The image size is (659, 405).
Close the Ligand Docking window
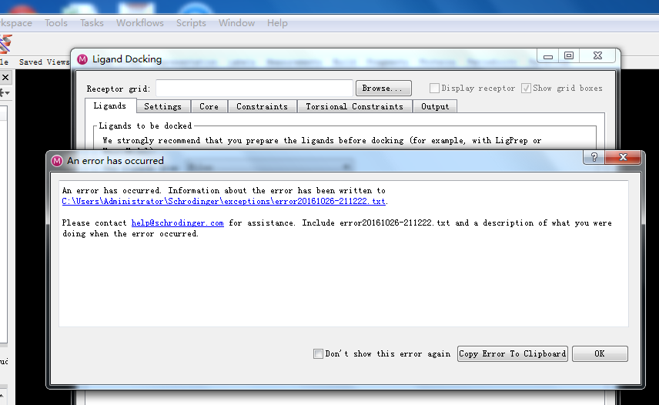pyautogui.click(x=597, y=56)
